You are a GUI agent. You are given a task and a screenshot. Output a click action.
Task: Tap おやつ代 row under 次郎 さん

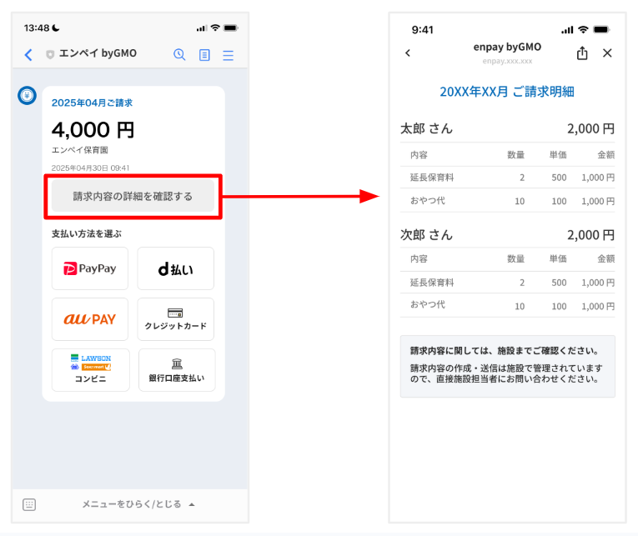point(507,305)
